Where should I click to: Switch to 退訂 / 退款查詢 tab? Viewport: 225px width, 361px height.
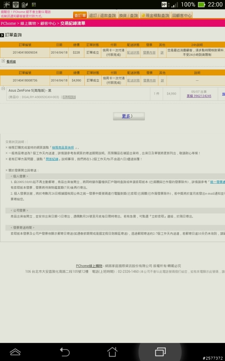coord(102,16)
